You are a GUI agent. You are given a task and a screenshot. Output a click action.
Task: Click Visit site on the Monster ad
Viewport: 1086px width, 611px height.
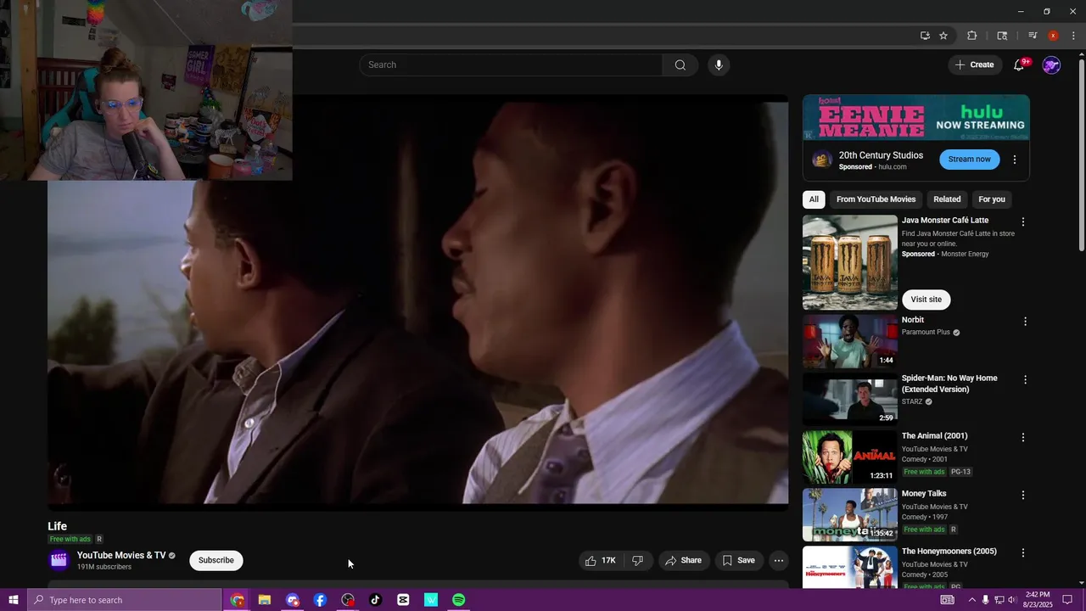click(x=926, y=300)
